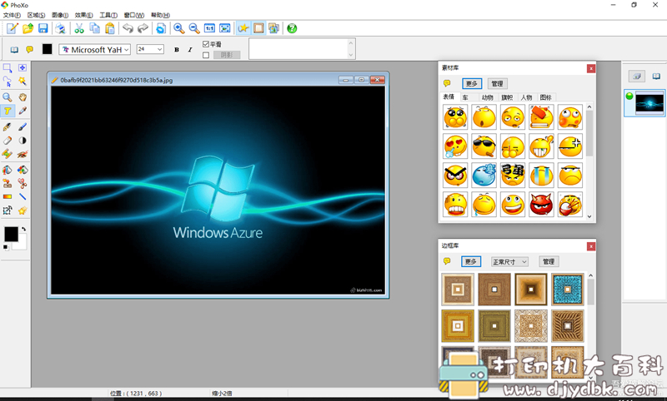
Task: Cut selection using the scissors icon
Action: (x=79, y=28)
